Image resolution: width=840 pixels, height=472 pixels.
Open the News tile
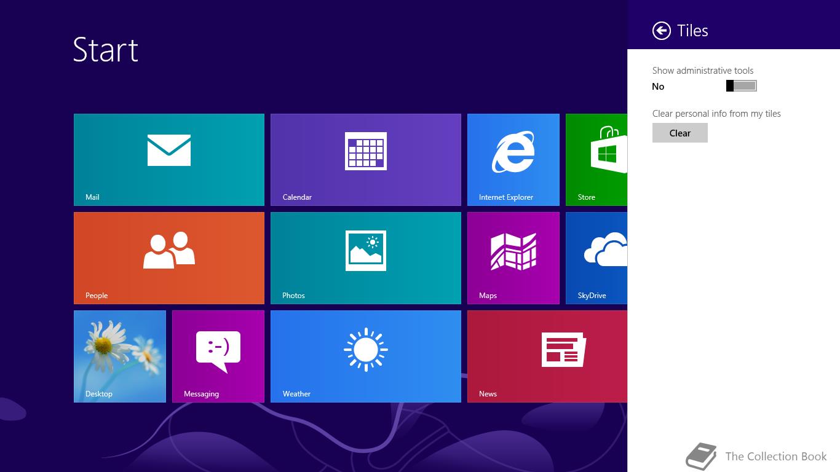(547, 356)
